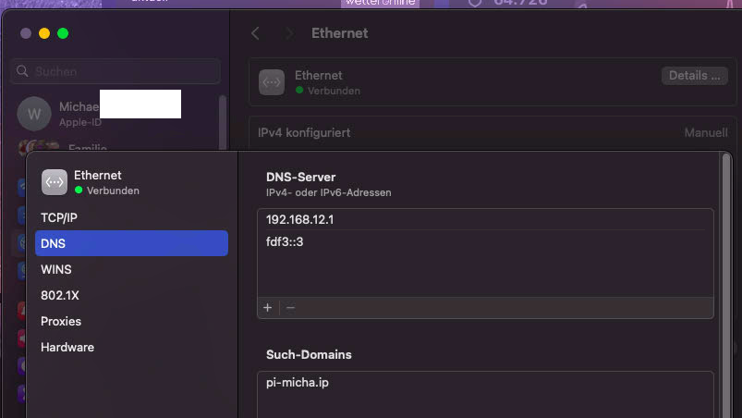Click the minus button below DNS servers
The height and width of the screenshot is (418, 742).
290,308
